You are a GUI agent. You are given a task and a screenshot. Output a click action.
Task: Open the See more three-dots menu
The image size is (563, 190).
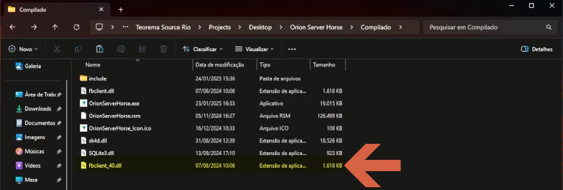coord(292,49)
